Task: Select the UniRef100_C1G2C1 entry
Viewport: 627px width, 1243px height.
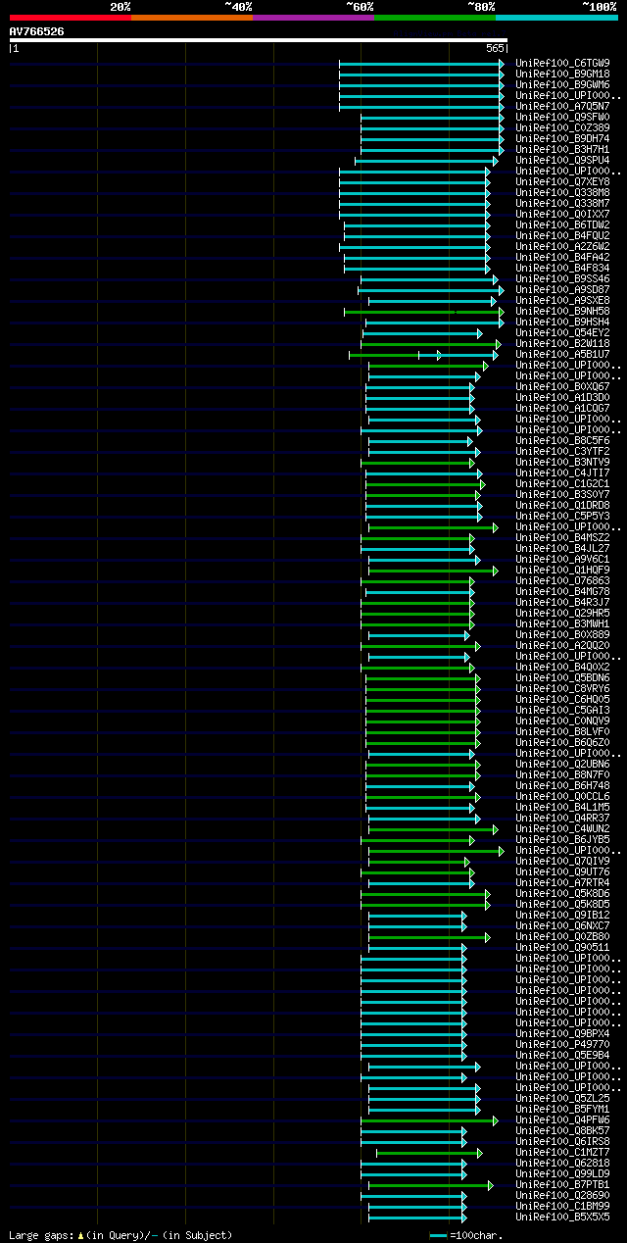Action: 562,483
